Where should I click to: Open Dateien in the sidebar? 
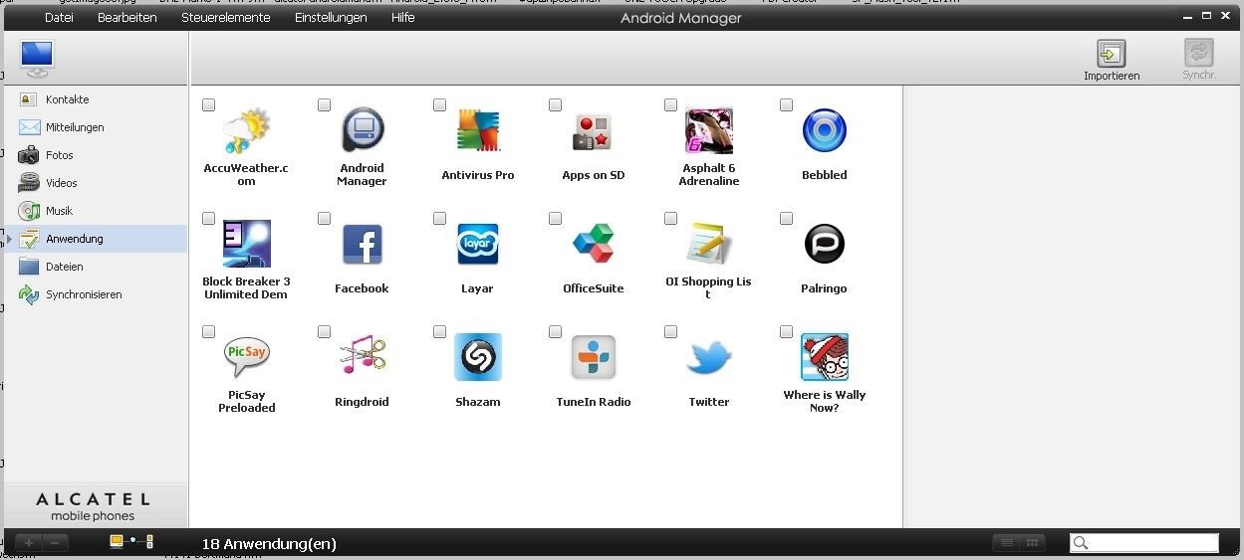pos(96,267)
